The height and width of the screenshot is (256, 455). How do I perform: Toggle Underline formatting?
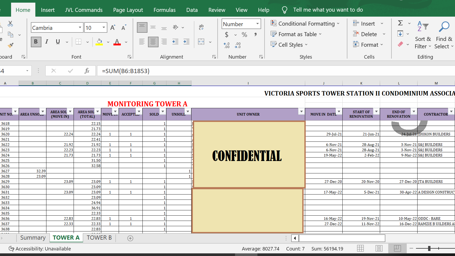pos(58,42)
